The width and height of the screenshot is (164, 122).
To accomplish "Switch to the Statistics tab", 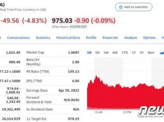I will coord(43,38).
